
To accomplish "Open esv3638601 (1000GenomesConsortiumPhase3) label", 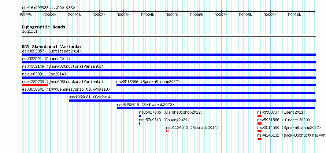I will (x=66, y=89).
